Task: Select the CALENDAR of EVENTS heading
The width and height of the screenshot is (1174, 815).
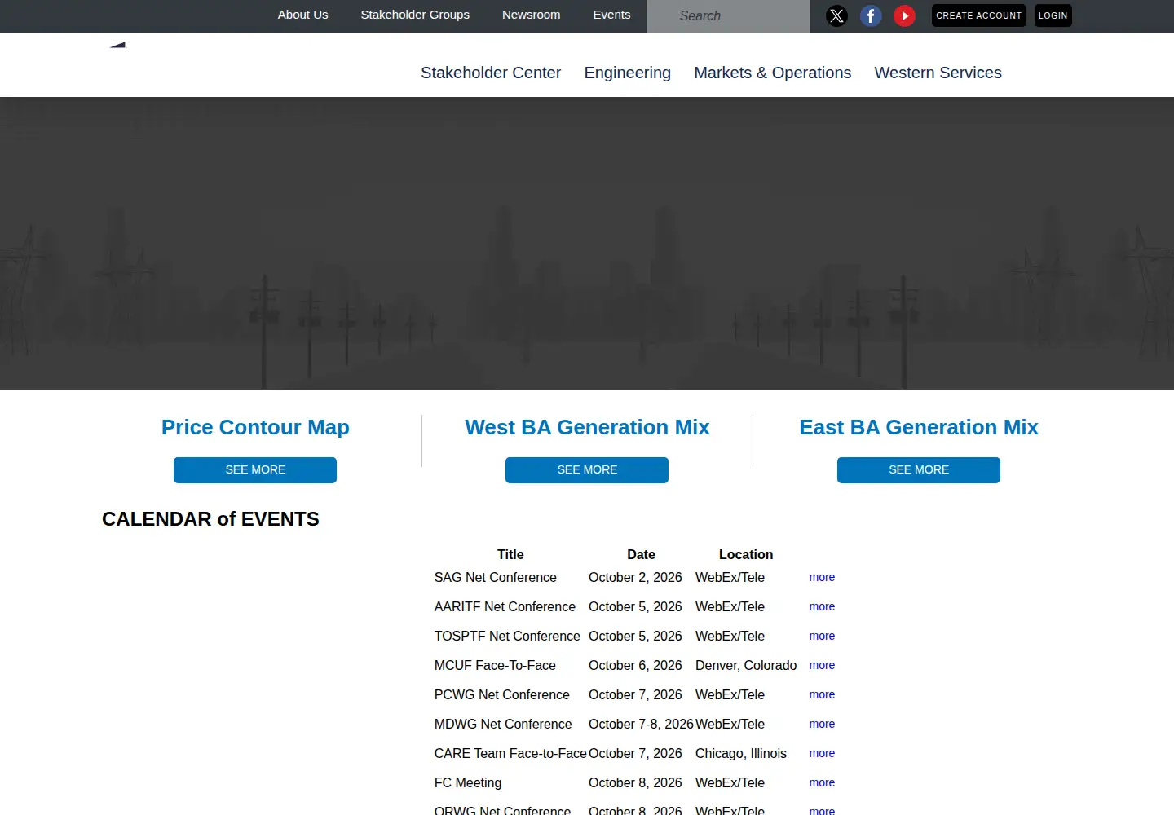Action: [210, 519]
